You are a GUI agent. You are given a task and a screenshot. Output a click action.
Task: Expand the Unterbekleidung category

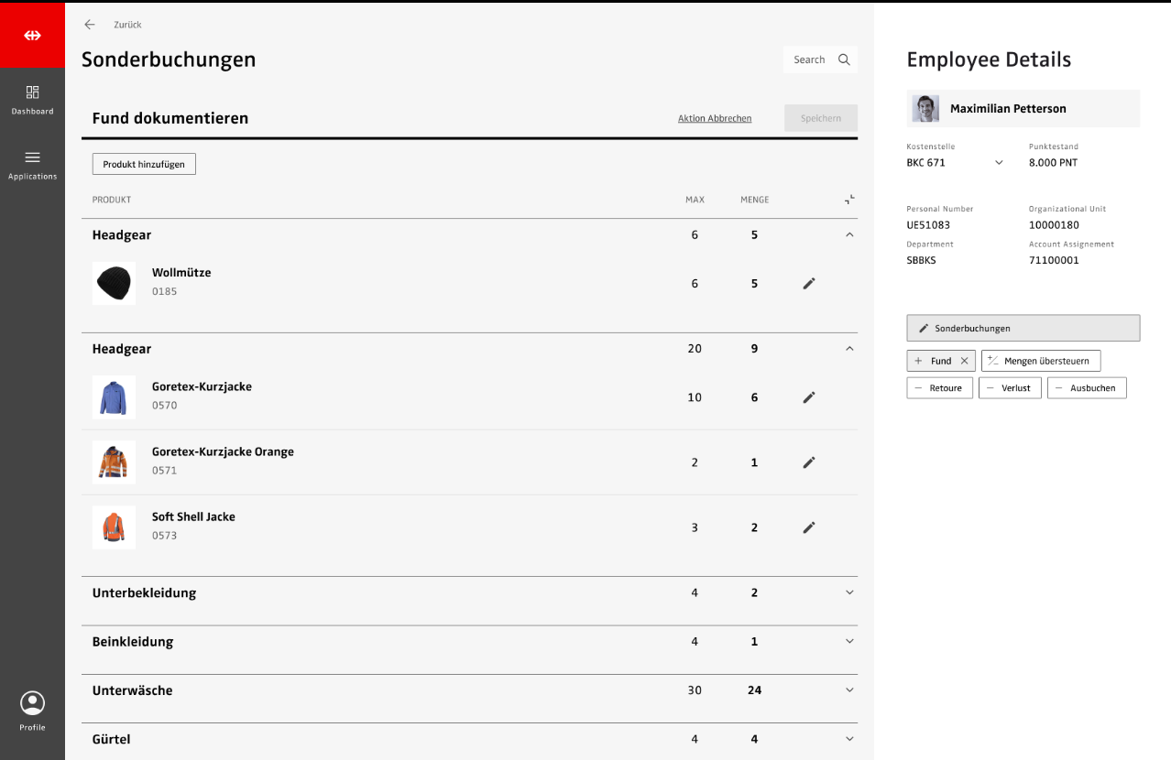pos(849,592)
